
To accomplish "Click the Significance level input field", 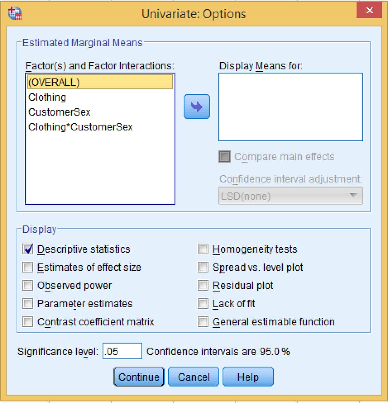I will [x=122, y=351].
